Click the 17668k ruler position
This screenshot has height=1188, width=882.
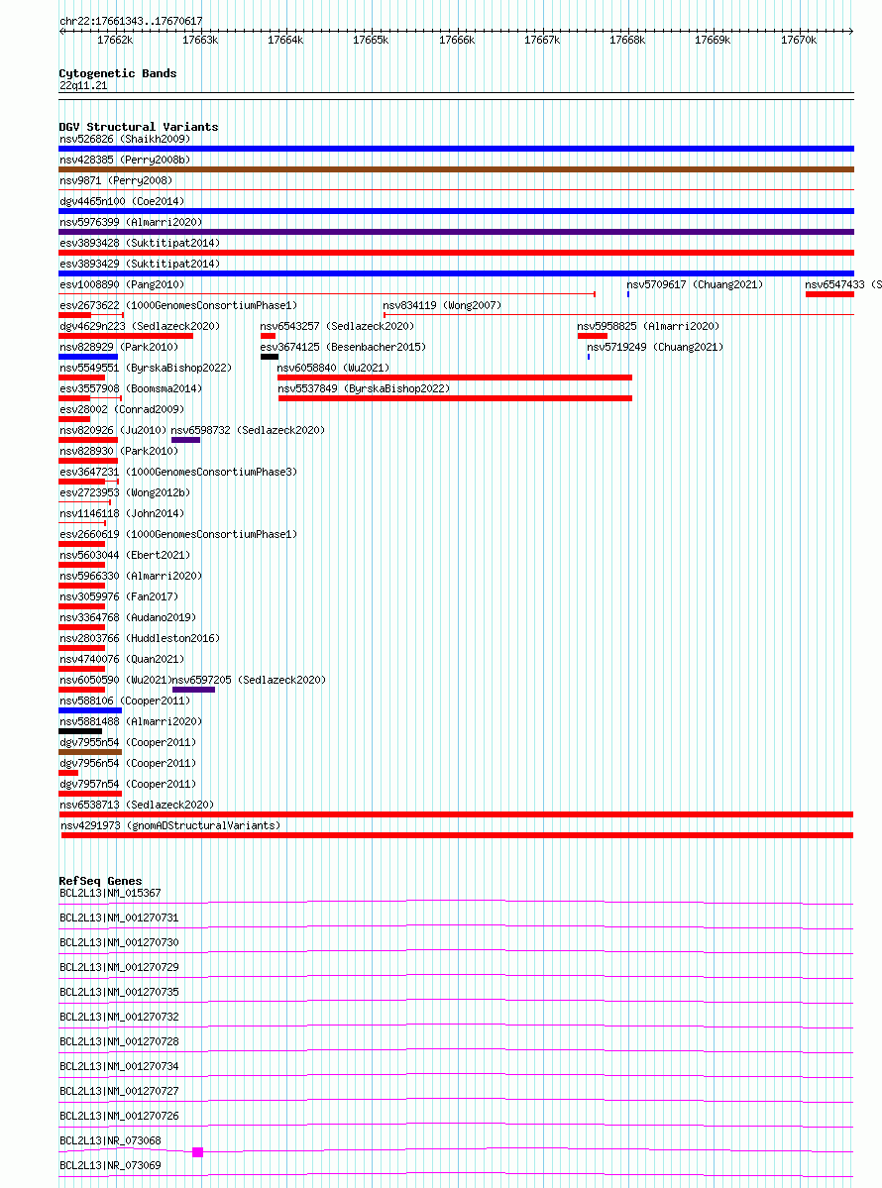pos(627,41)
